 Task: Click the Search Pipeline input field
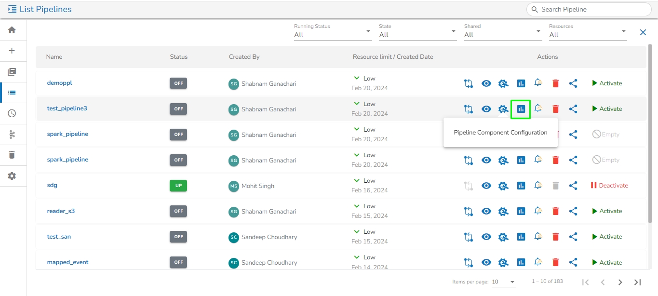tap(593, 9)
